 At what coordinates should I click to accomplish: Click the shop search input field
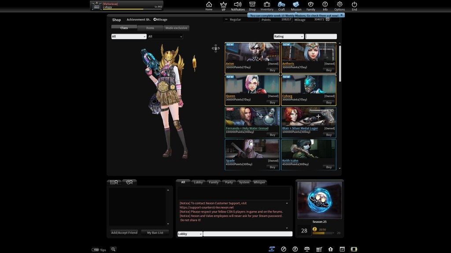[321, 36]
